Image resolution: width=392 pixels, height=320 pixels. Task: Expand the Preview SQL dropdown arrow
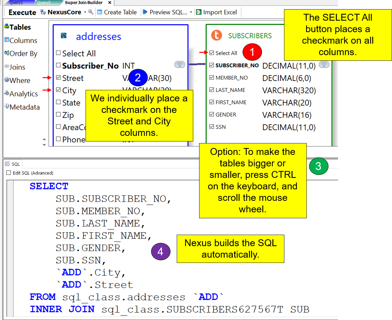tap(191, 12)
